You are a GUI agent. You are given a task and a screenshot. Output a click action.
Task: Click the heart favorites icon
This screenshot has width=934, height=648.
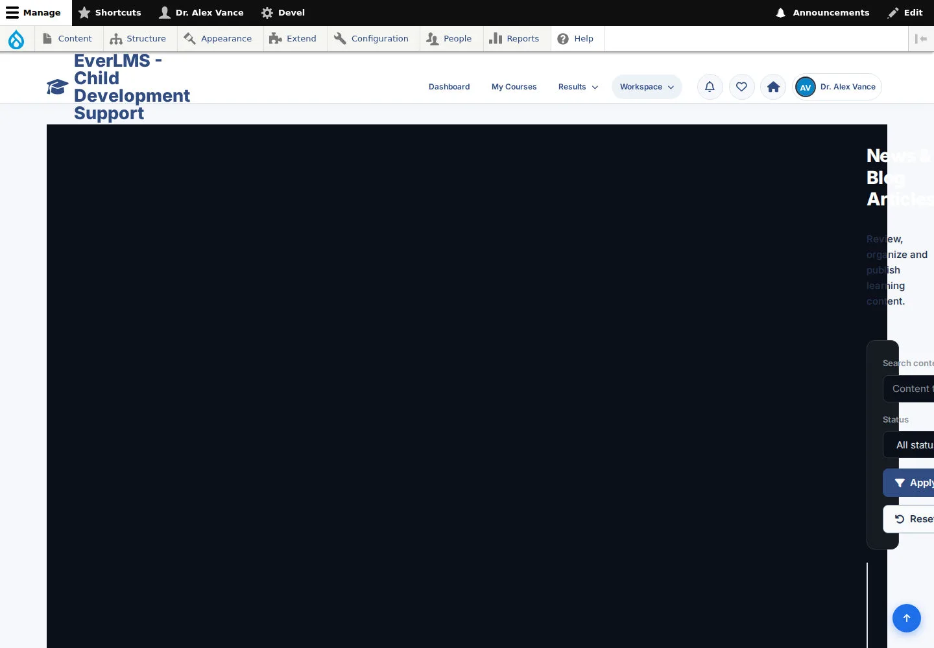741,87
